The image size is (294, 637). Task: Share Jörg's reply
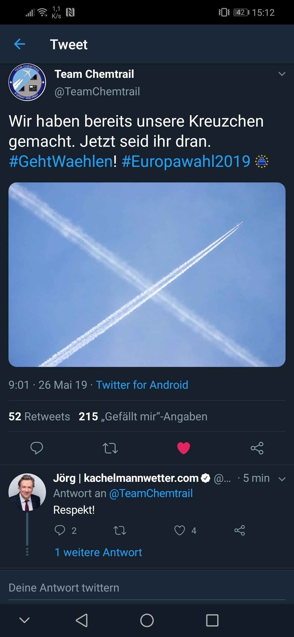(240, 530)
